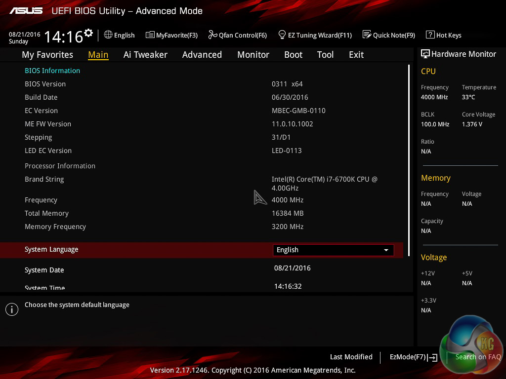This screenshot has width=506, height=379.
Task: Open the Monitor tab
Action: 253,55
